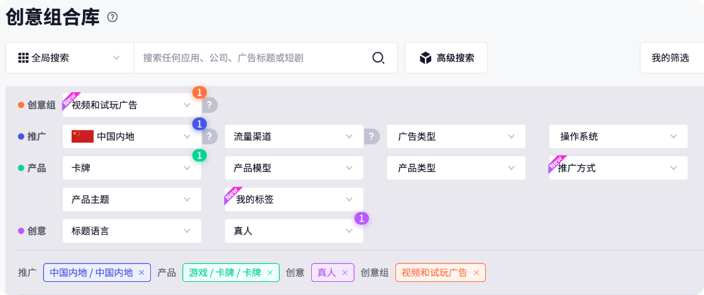Expand the 我的标签 dropdown

click(x=294, y=199)
